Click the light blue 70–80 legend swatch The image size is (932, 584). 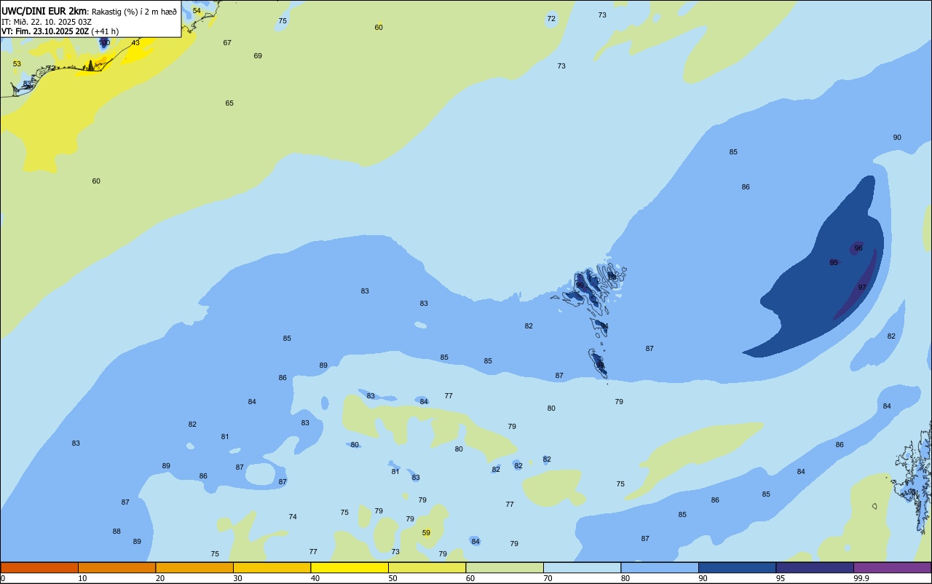(582, 567)
